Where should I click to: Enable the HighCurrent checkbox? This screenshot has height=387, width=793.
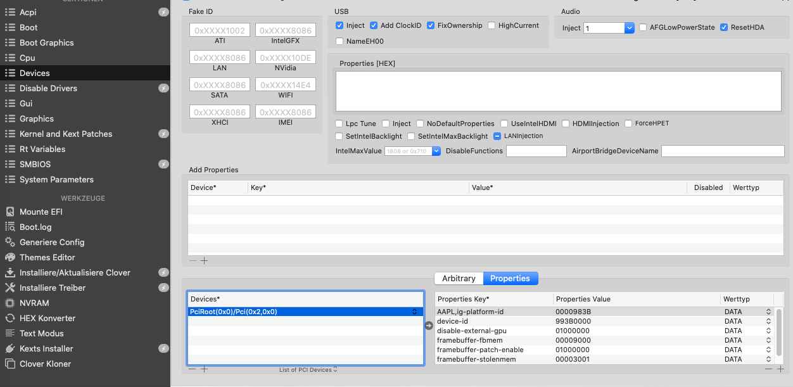(492, 25)
